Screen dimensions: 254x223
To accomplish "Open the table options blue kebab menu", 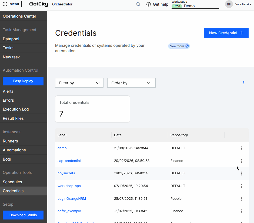I will [244, 83].
